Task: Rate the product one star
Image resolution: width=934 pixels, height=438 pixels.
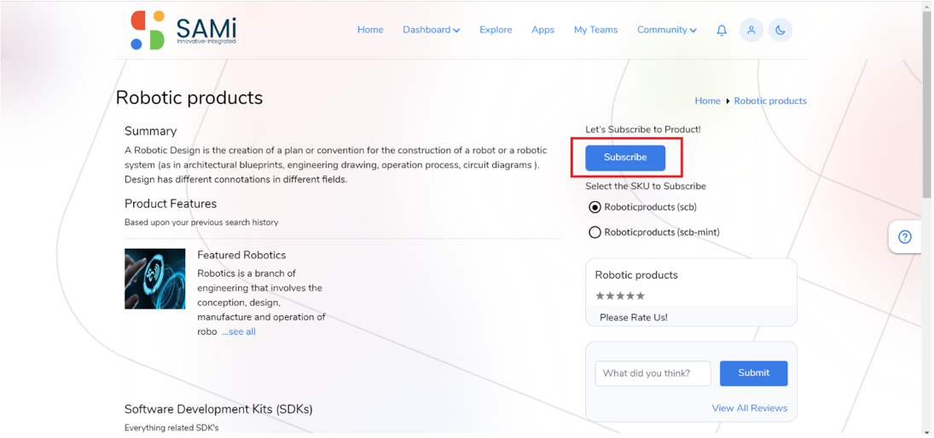Action: pyautogui.click(x=600, y=296)
